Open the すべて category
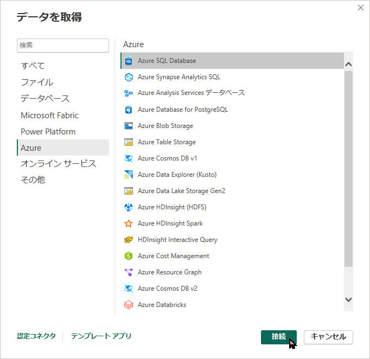Image resolution: width=370 pixels, height=359 pixels. coord(33,66)
